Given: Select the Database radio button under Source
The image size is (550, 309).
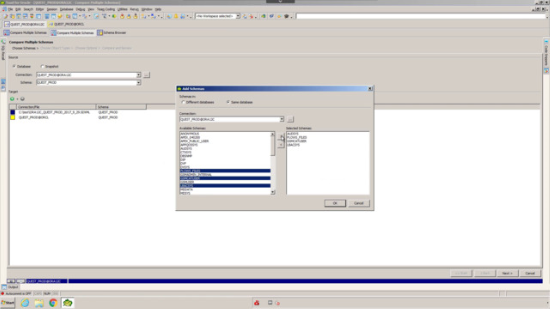Looking at the screenshot, I should (x=14, y=66).
